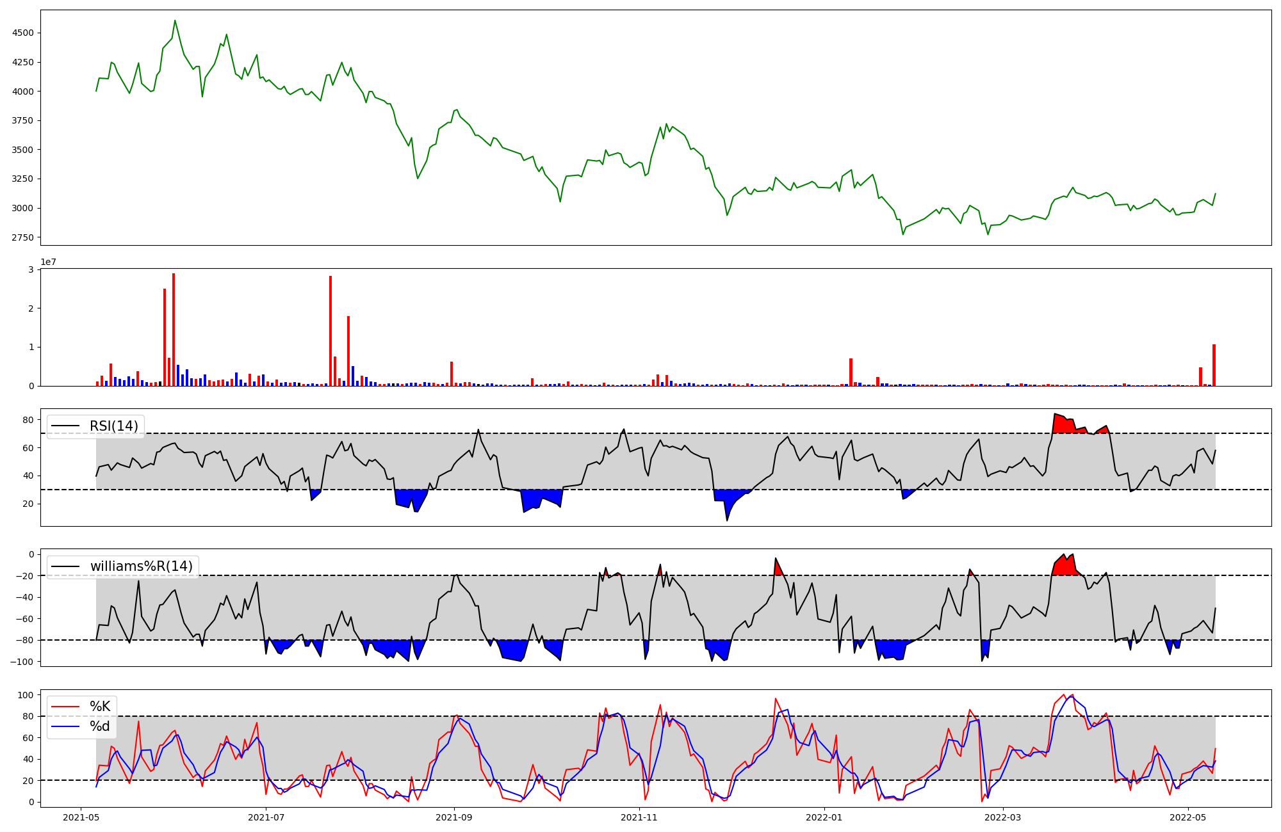Click the last red volume bar at right
The height and width of the screenshot is (832, 1281).
point(1214,365)
